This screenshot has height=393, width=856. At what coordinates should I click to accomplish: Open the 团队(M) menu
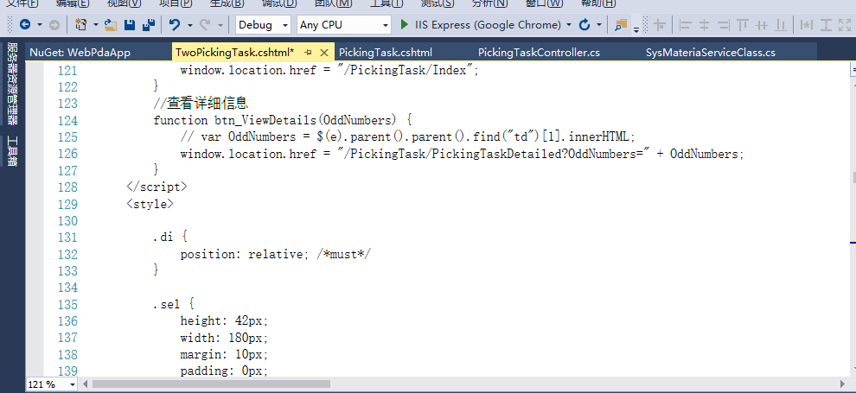click(x=333, y=3)
